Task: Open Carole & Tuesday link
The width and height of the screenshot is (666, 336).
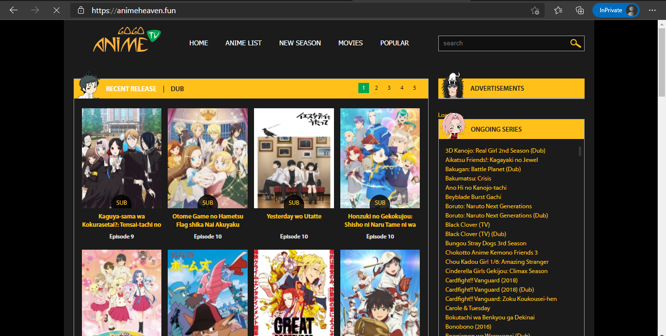Action: [x=468, y=308]
